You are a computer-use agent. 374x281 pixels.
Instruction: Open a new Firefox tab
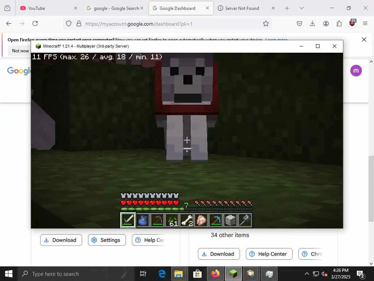point(287,8)
